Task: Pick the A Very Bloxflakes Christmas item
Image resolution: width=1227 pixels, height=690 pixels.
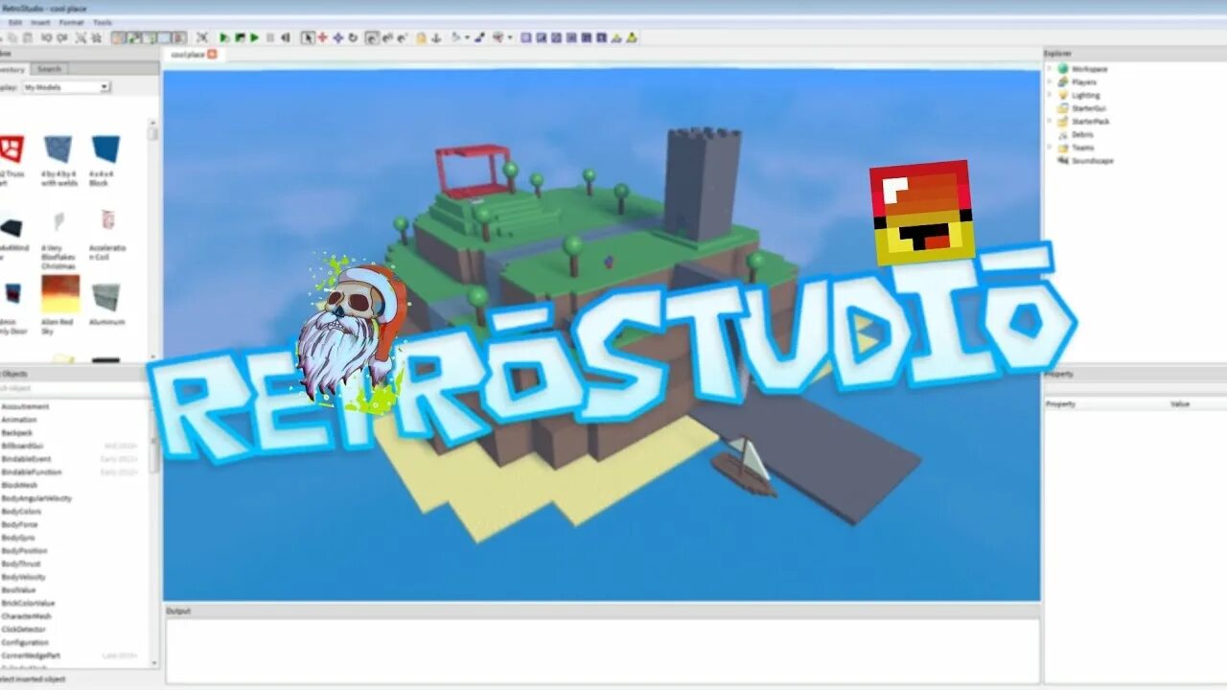Action: point(59,221)
